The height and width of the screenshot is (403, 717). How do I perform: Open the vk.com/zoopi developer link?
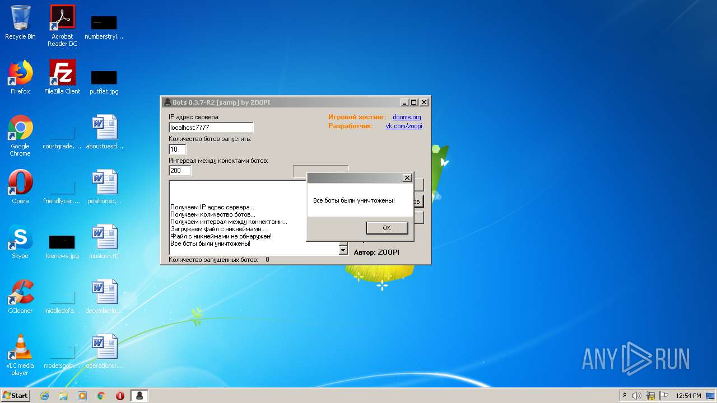click(404, 126)
